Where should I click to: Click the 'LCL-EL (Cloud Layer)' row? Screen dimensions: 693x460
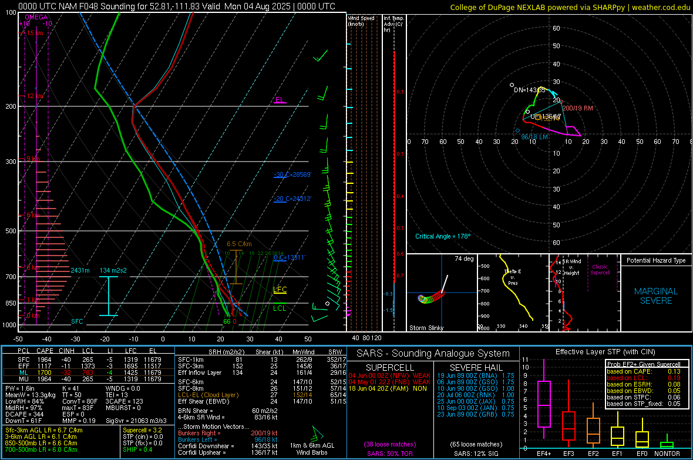[x=262, y=395]
